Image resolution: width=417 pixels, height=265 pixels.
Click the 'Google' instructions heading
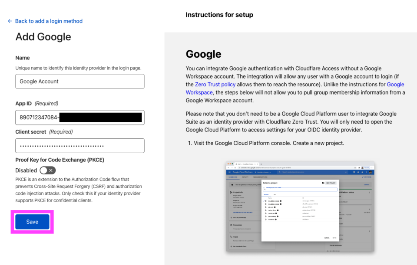tap(203, 54)
